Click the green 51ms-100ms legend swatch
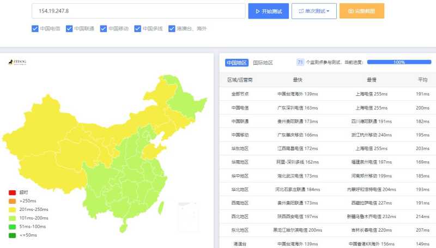This screenshot has width=436, height=248. pos(12,227)
